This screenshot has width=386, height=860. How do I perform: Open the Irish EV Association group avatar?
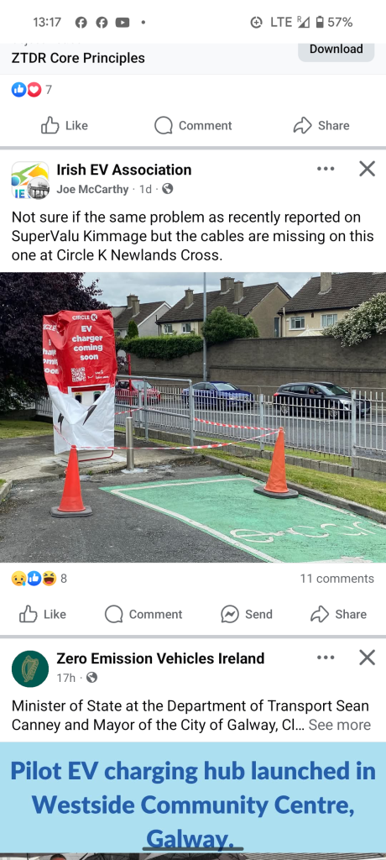coord(29,180)
